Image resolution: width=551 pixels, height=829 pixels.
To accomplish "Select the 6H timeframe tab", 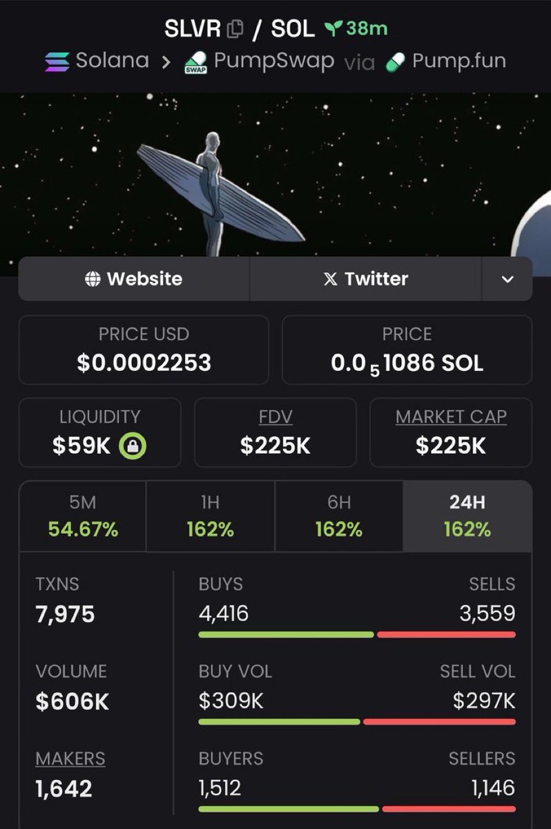I will [x=339, y=517].
